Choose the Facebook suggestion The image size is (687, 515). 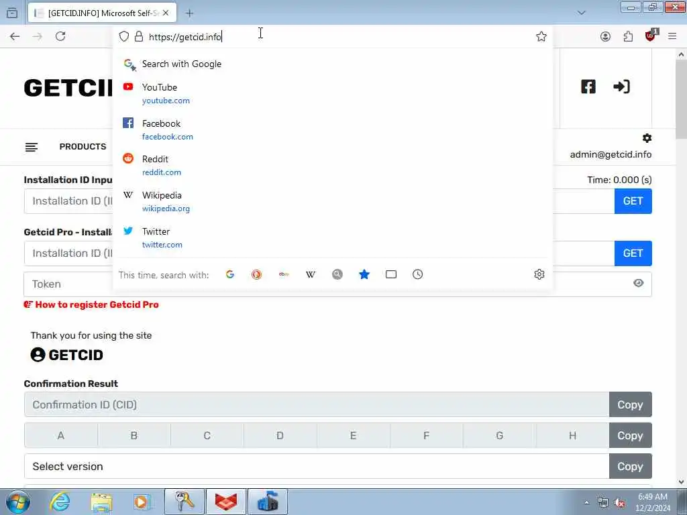(x=333, y=129)
